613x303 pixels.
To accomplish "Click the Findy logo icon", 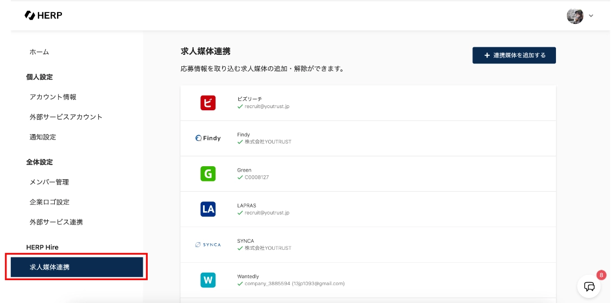I will [208, 138].
